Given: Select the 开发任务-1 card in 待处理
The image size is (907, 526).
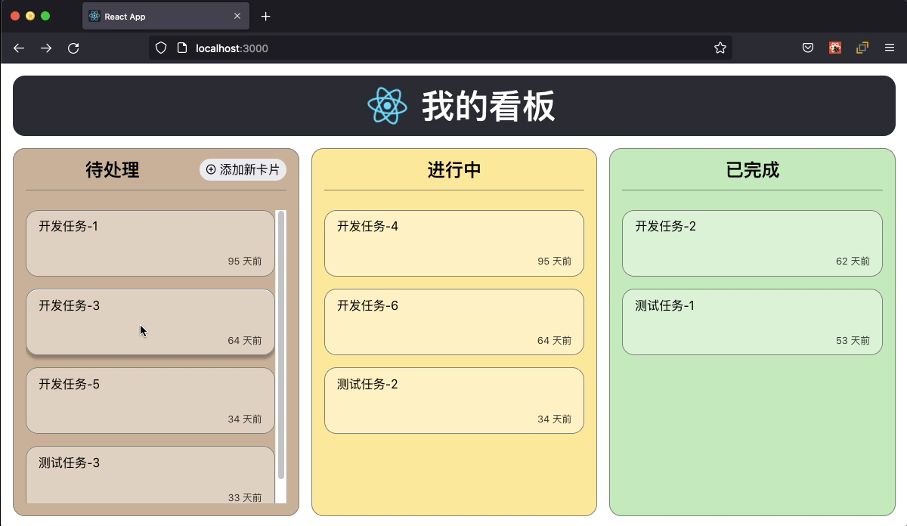Looking at the screenshot, I should pyautogui.click(x=150, y=243).
